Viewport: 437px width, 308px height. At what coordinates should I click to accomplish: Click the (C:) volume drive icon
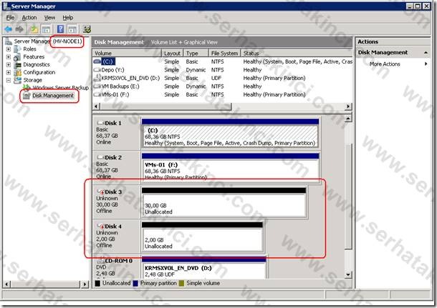tap(97, 61)
